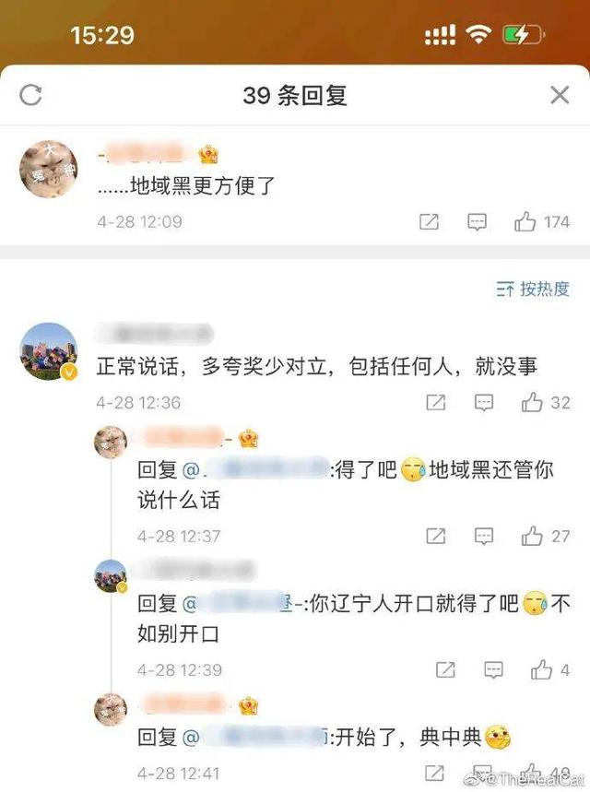Open comment box for 12:36 reply
Screen dimensions: 590x792
point(484,403)
